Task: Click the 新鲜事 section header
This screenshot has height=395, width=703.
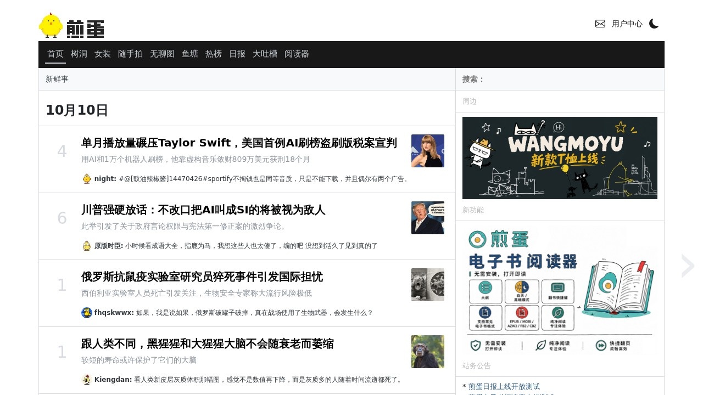Action: pyautogui.click(x=57, y=79)
